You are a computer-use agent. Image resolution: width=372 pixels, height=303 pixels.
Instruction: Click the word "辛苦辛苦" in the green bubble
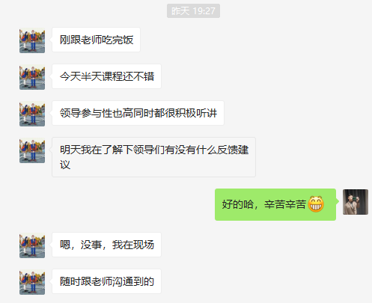pyautogui.click(x=285, y=204)
